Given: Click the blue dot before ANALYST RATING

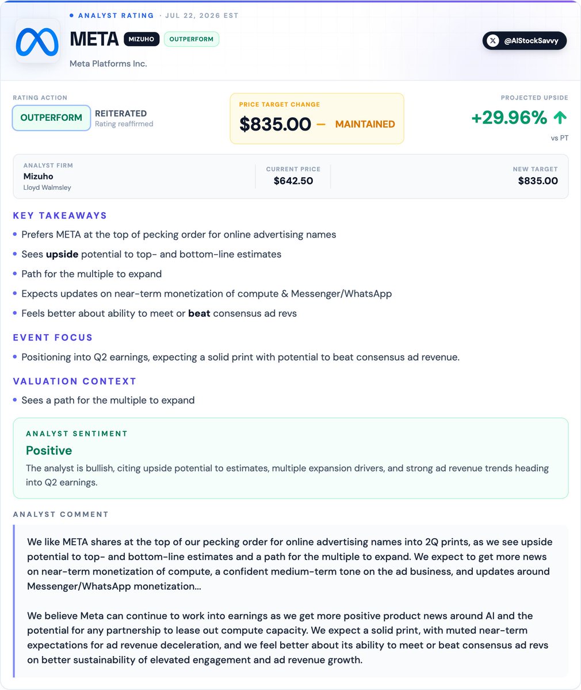Looking at the screenshot, I should point(71,16).
